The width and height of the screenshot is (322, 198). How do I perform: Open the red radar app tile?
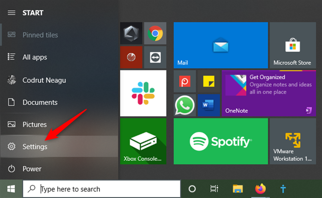131,57
